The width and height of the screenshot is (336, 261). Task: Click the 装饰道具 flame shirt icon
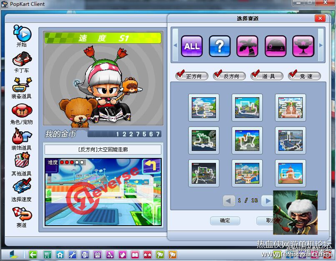coord(22,136)
